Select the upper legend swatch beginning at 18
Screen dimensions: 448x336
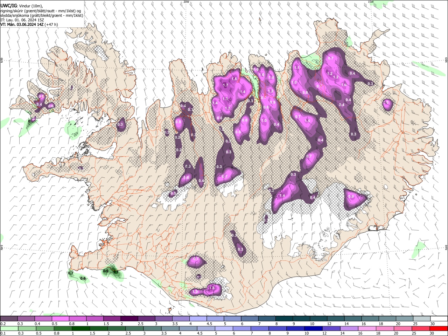pos(387,319)
